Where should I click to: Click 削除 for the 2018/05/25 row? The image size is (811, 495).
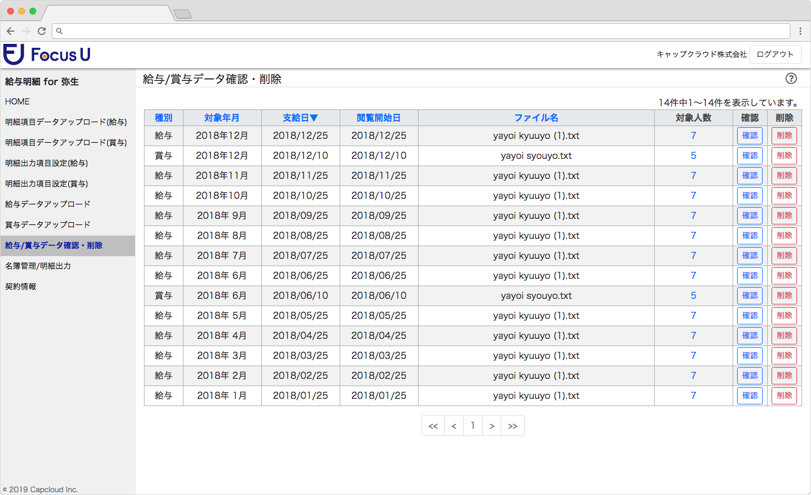[784, 316]
